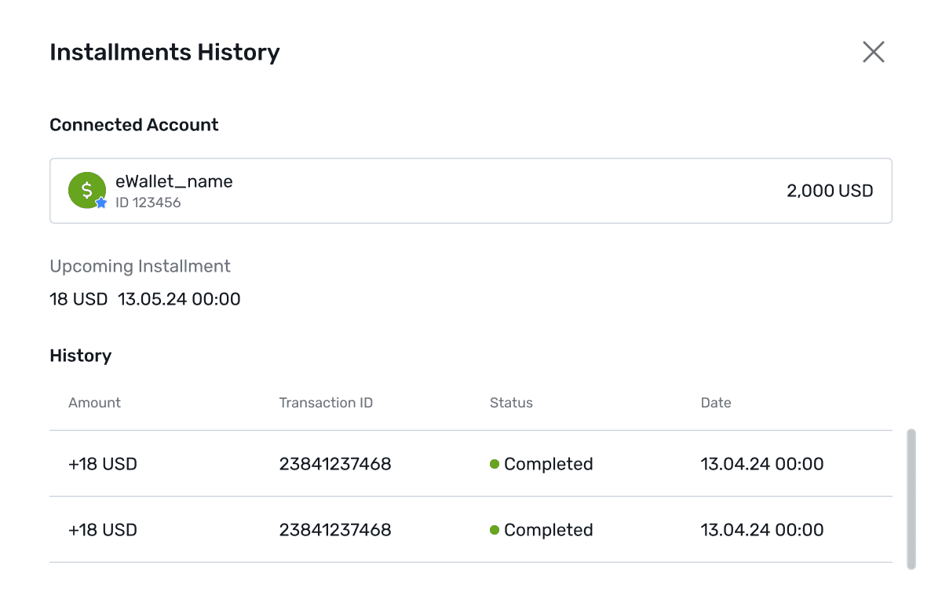Sort by the Status column header
Viewport: 942px width, 610px height.
[x=511, y=403]
